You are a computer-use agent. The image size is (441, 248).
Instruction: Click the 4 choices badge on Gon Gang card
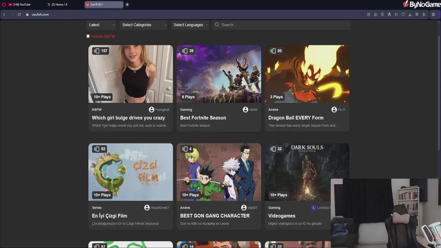point(187,149)
